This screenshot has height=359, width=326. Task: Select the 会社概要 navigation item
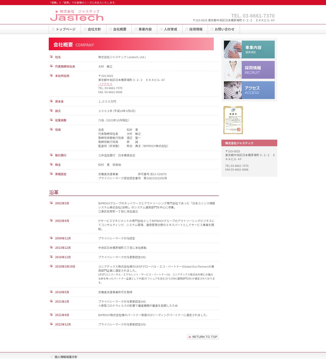click(x=119, y=29)
